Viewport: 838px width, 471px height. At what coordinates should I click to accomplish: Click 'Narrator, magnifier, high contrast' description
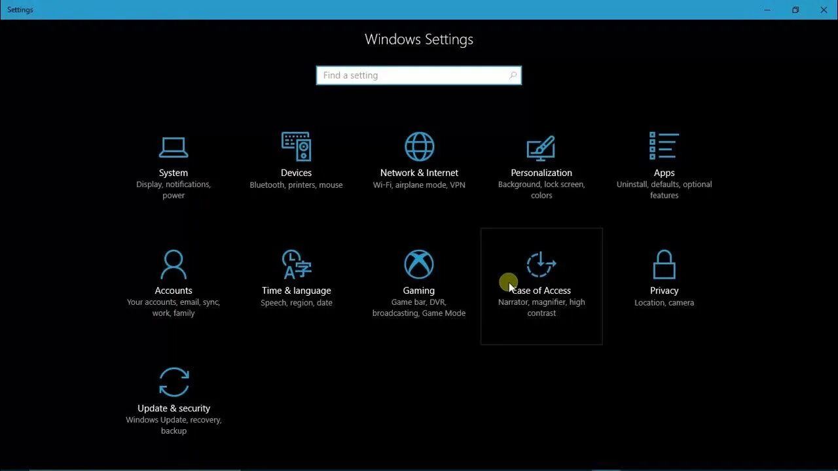pos(541,307)
